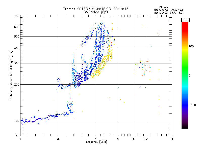Click the colorbar label '0'
202x151 pixels.
tap(189, 76)
